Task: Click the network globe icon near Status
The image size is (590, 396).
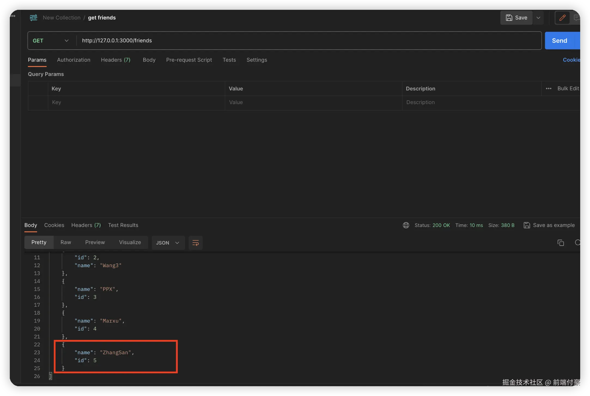Action: point(406,225)
